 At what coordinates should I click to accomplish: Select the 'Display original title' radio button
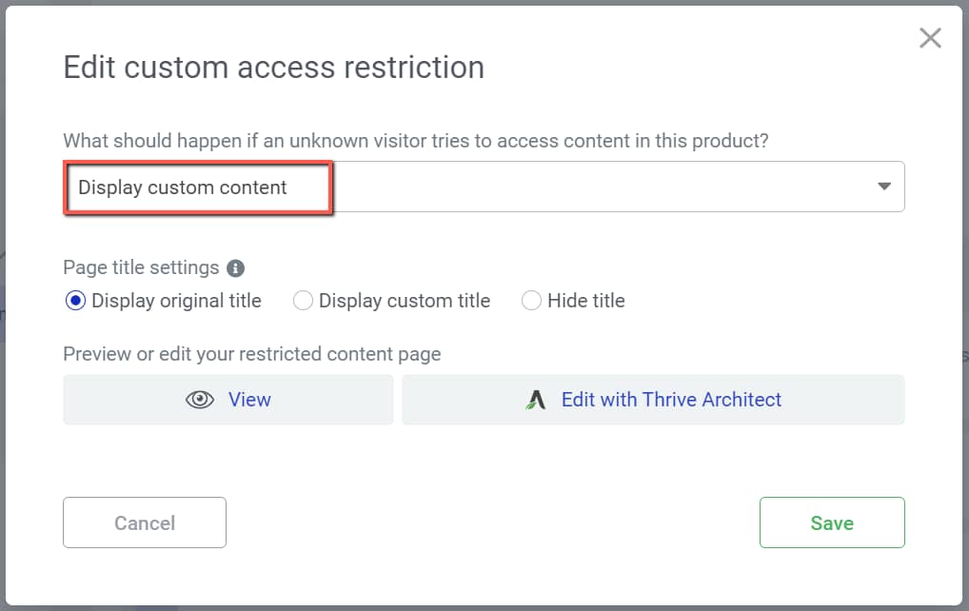75,301
